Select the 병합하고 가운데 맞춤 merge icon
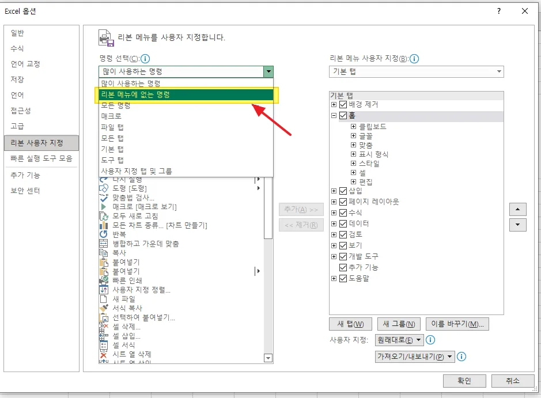This screenshot has width=541, height=398. [x=103, y=242]
